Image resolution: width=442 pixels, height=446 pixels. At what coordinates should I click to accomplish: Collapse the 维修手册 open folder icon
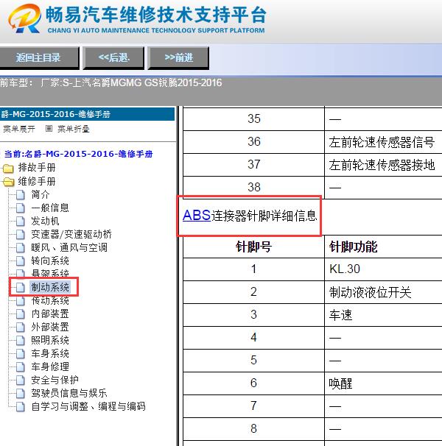(x=8, y=182)
